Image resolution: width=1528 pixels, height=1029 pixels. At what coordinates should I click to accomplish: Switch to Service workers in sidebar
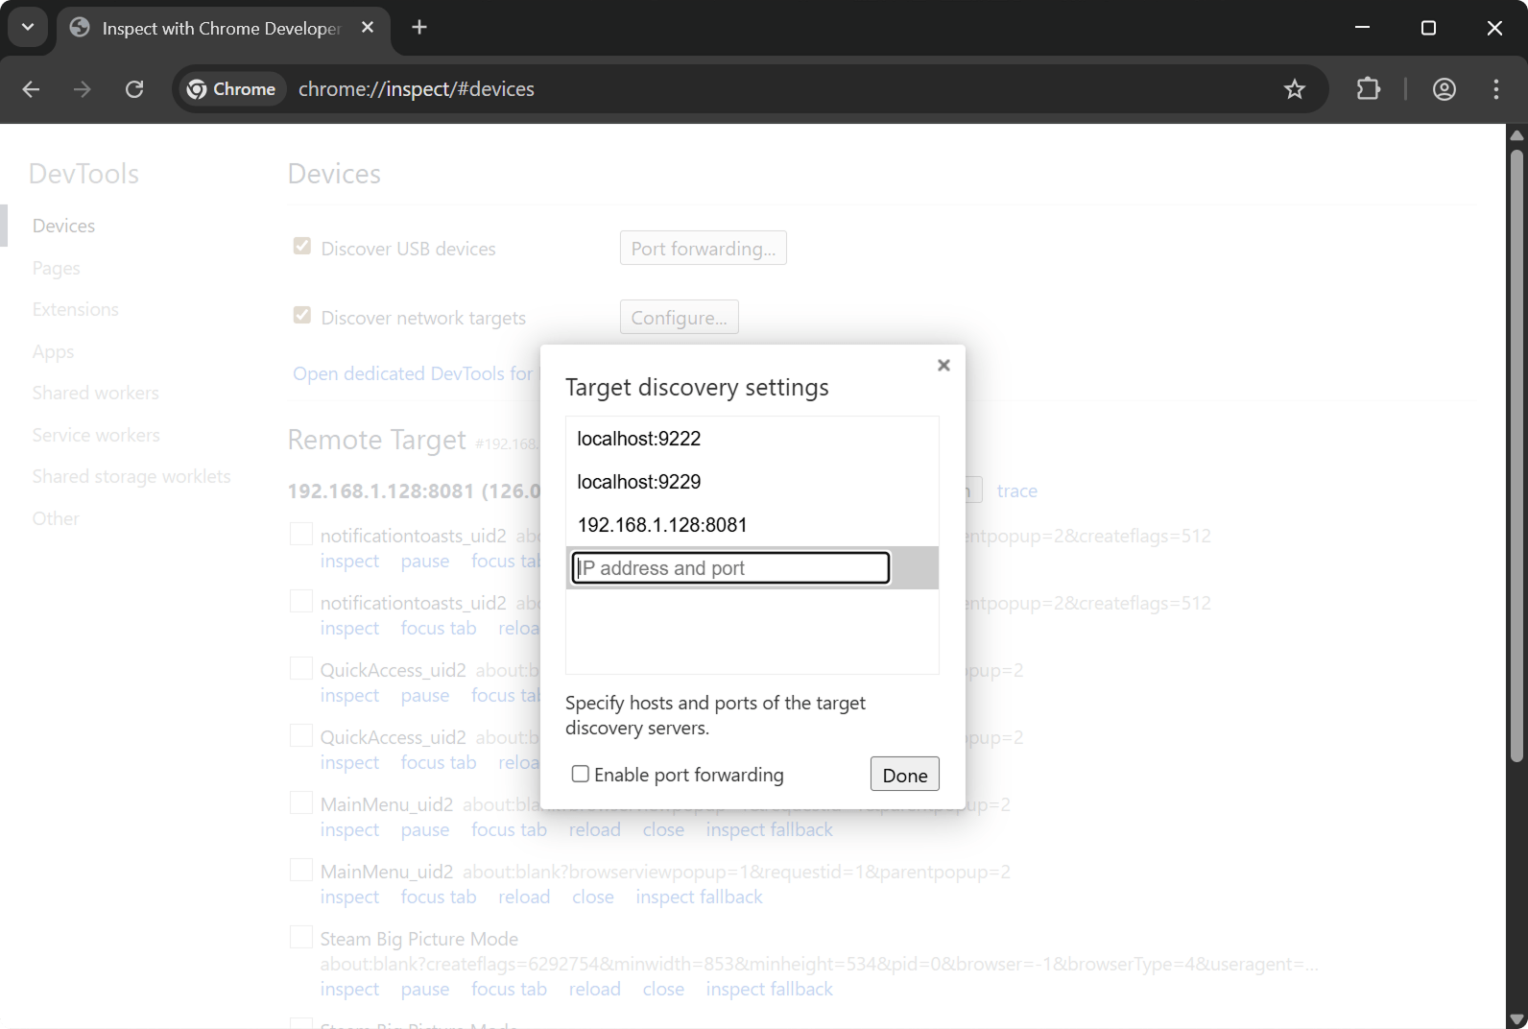tap(96, 435)
